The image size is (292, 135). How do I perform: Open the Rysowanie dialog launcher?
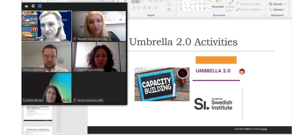click(x=264, y=15)
